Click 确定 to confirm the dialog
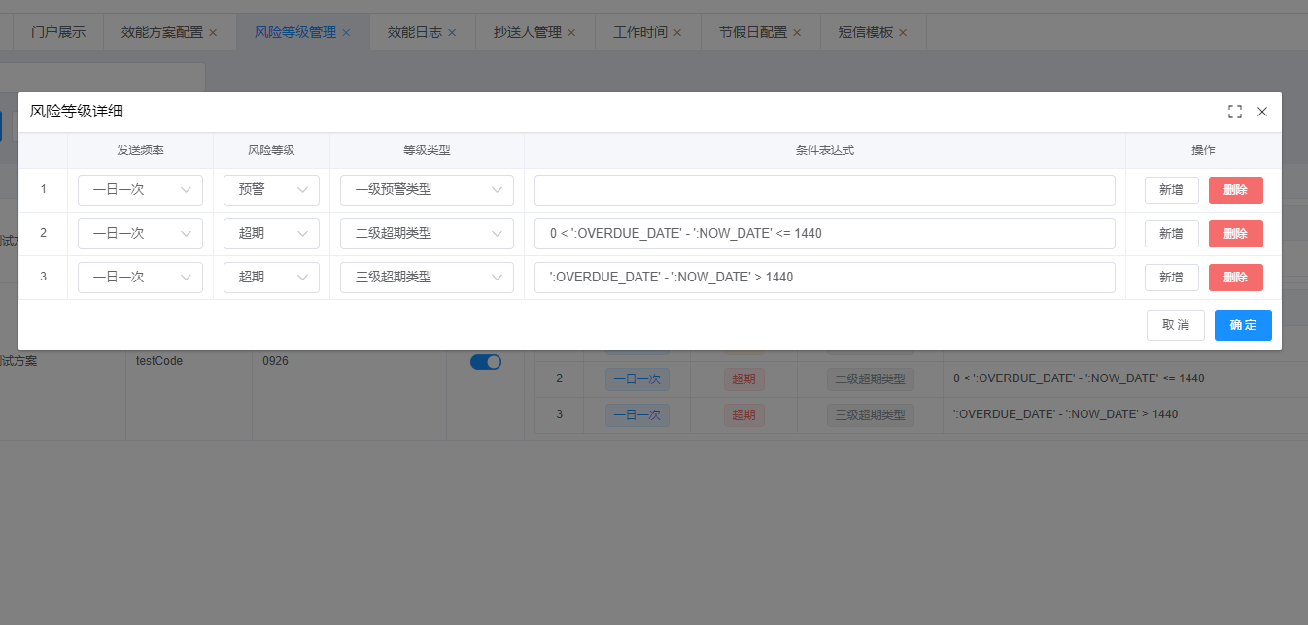This screenshot has width=1308, height=625. click(x=1243, y=325)
